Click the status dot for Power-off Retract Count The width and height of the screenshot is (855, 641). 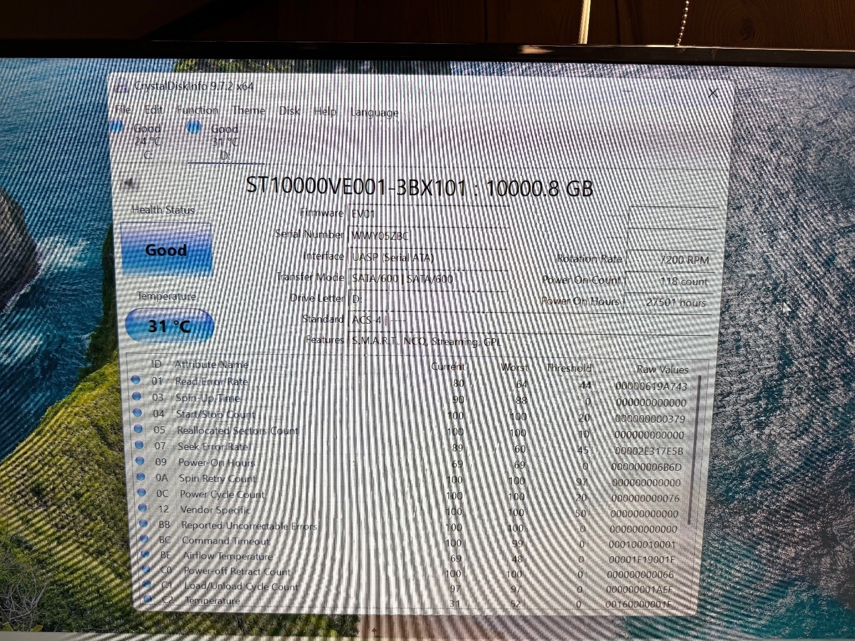pyautogui.click(x=147, y=569)
